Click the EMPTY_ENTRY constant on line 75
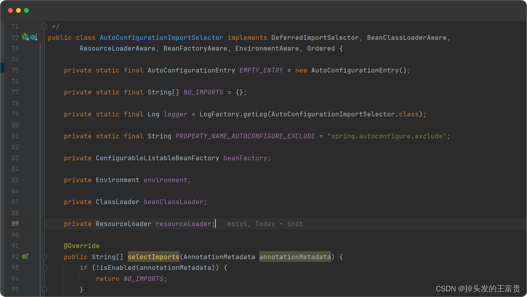 tap(261, 70)
